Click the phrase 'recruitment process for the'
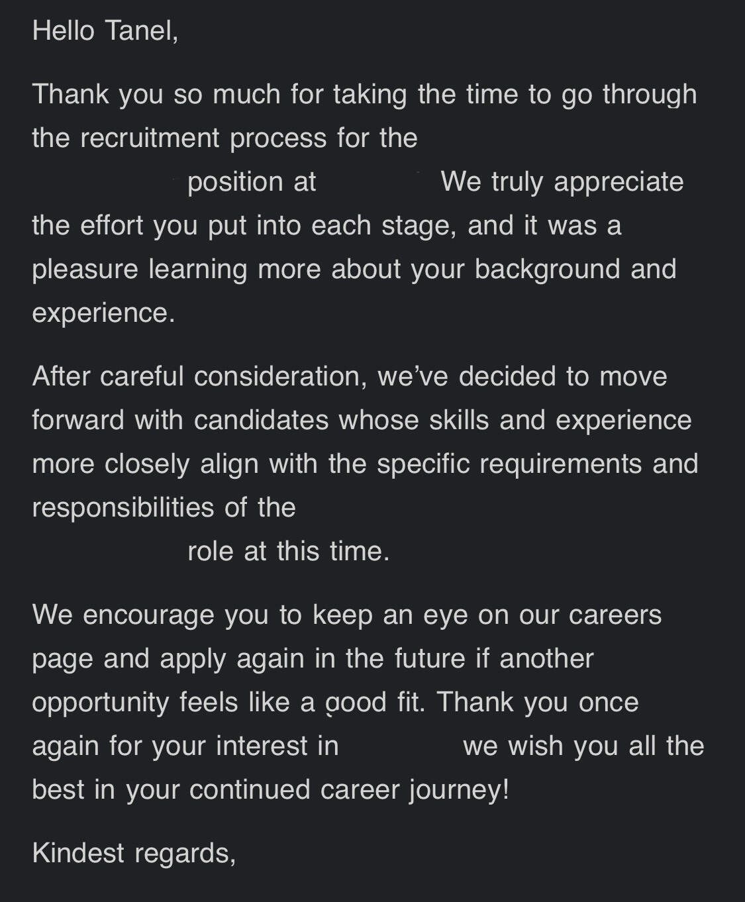The image size is (745, 902). [249, 138]
